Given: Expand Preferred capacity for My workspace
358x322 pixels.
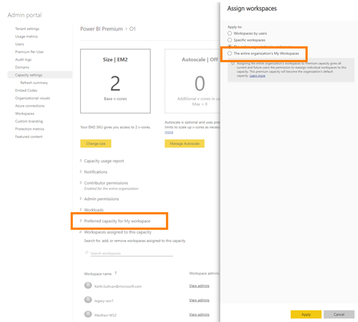Looking at the screenshot, I should coord(81,221).
